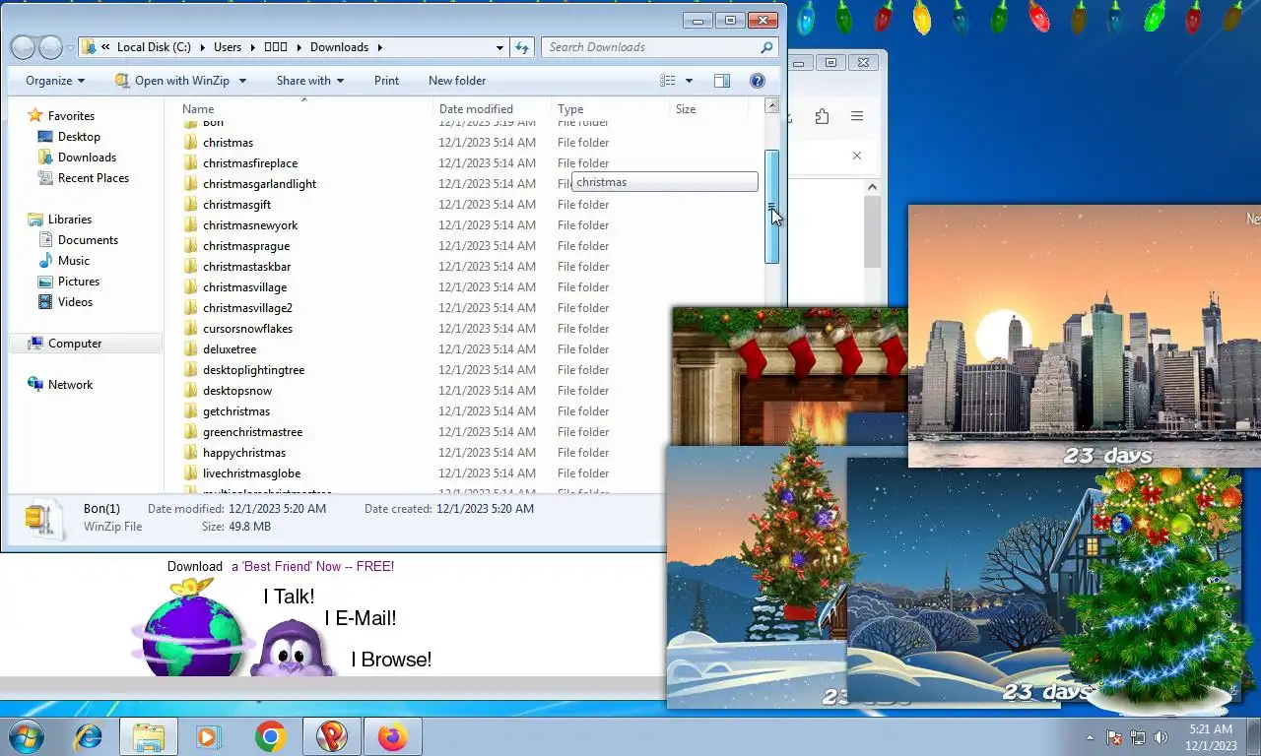
Task: Click the fireplace stockings widget
Action: (788, 374)
